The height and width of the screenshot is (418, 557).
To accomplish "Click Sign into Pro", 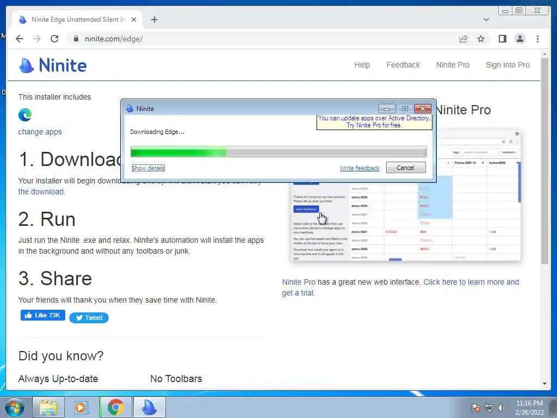I will [x=508, y=65].
